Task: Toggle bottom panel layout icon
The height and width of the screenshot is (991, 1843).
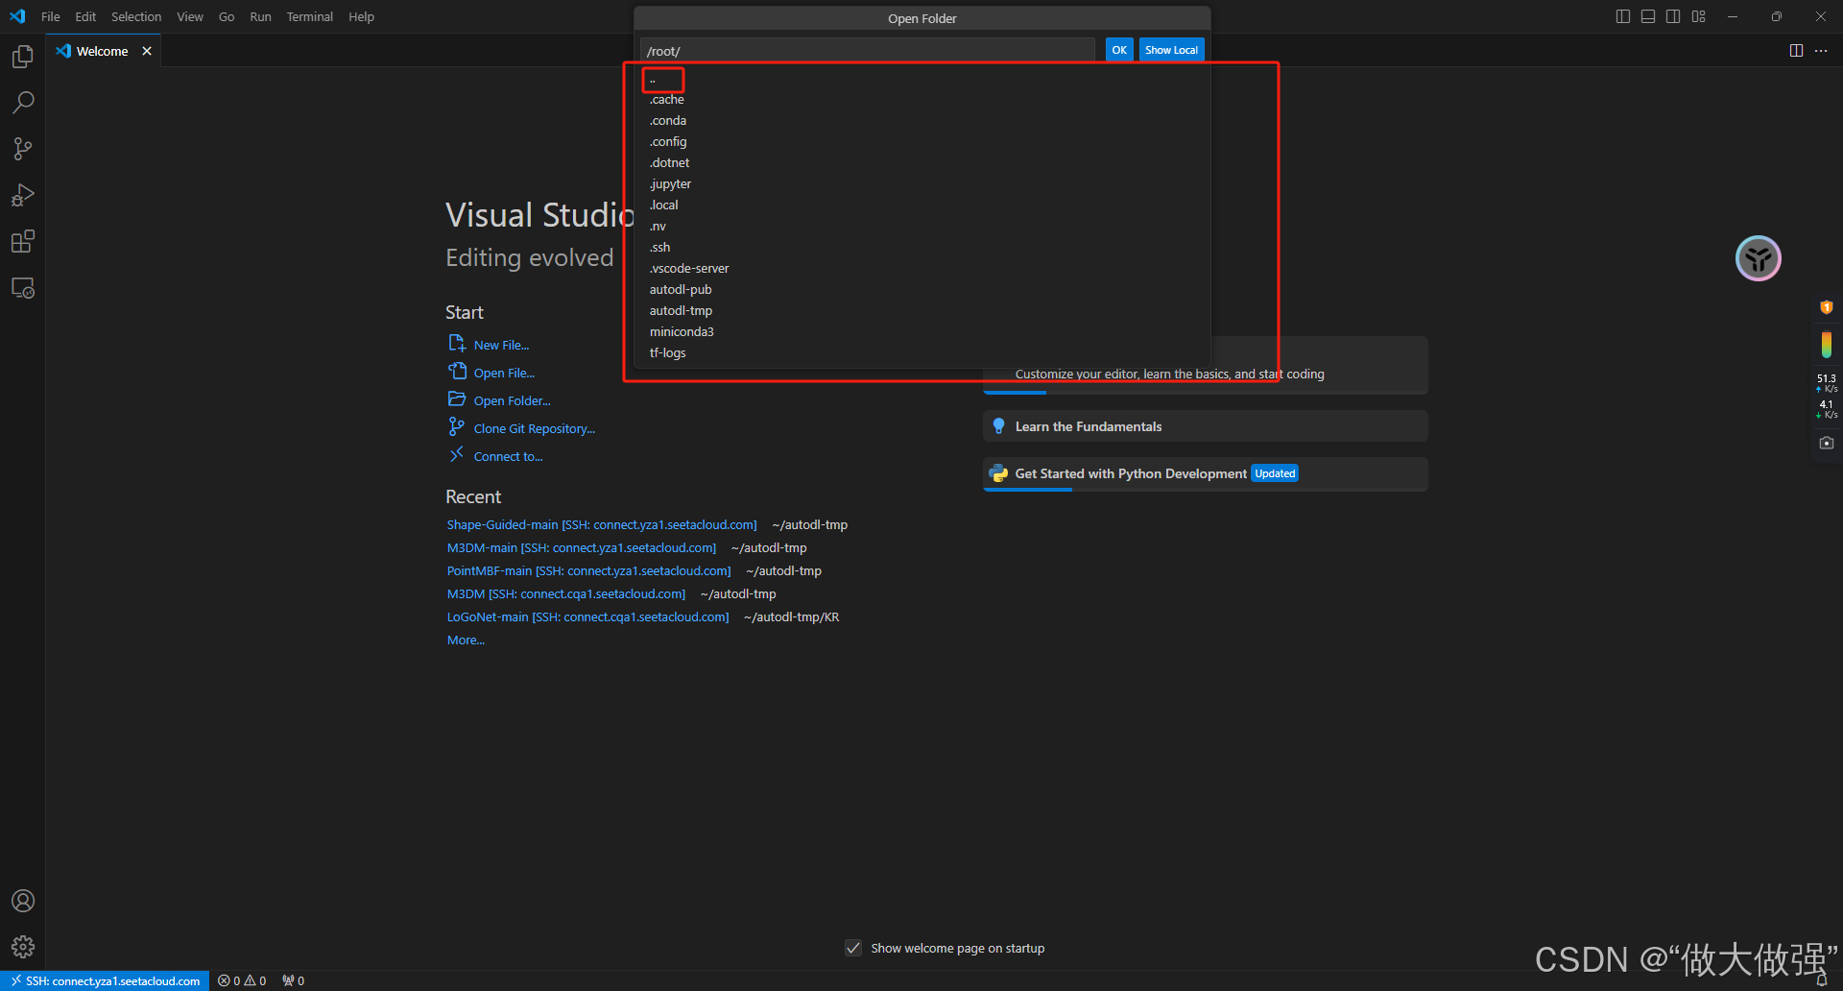Action: pos(1648,16)
